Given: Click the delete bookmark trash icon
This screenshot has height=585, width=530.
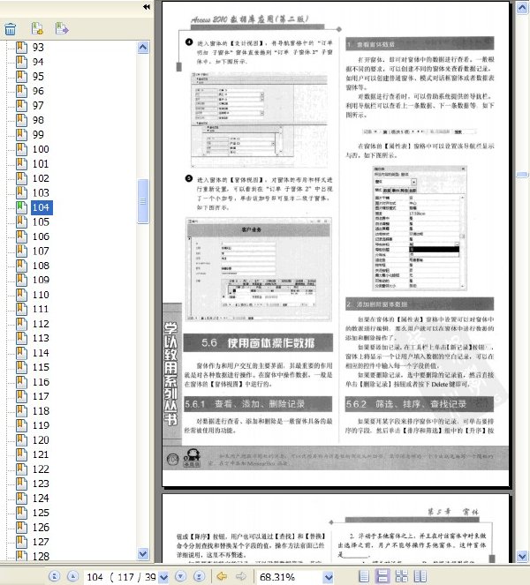Looking at the screenshot, I should click(x=11, y=29).
